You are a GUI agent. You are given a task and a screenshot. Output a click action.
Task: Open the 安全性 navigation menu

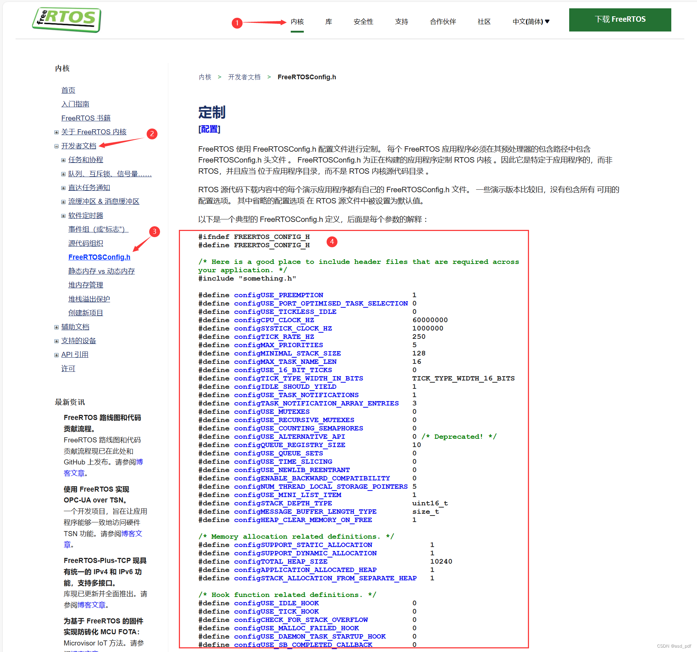click(x=363, y=22)
